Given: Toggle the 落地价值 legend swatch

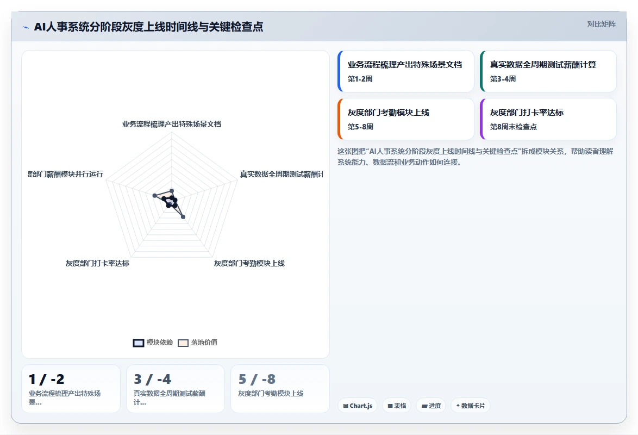Looking at the screenshot, I should pos(183,343).
